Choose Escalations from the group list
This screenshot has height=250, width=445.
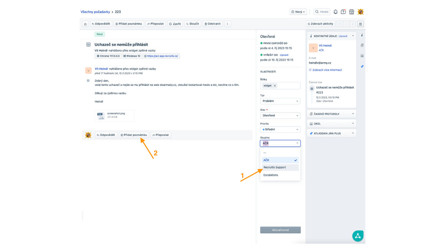coord(271,175)
